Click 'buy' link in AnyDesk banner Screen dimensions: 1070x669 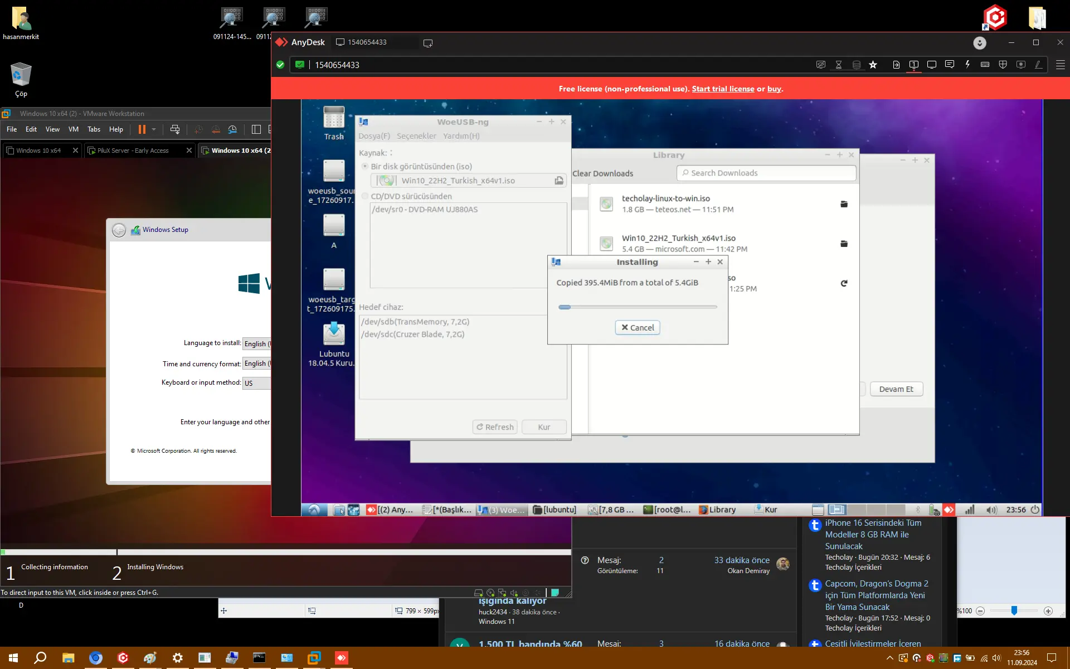coord(774,89)
